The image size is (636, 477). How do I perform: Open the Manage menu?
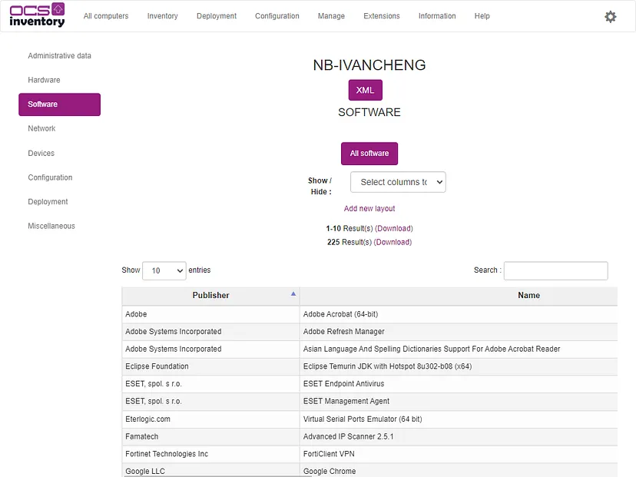(331, 16)
